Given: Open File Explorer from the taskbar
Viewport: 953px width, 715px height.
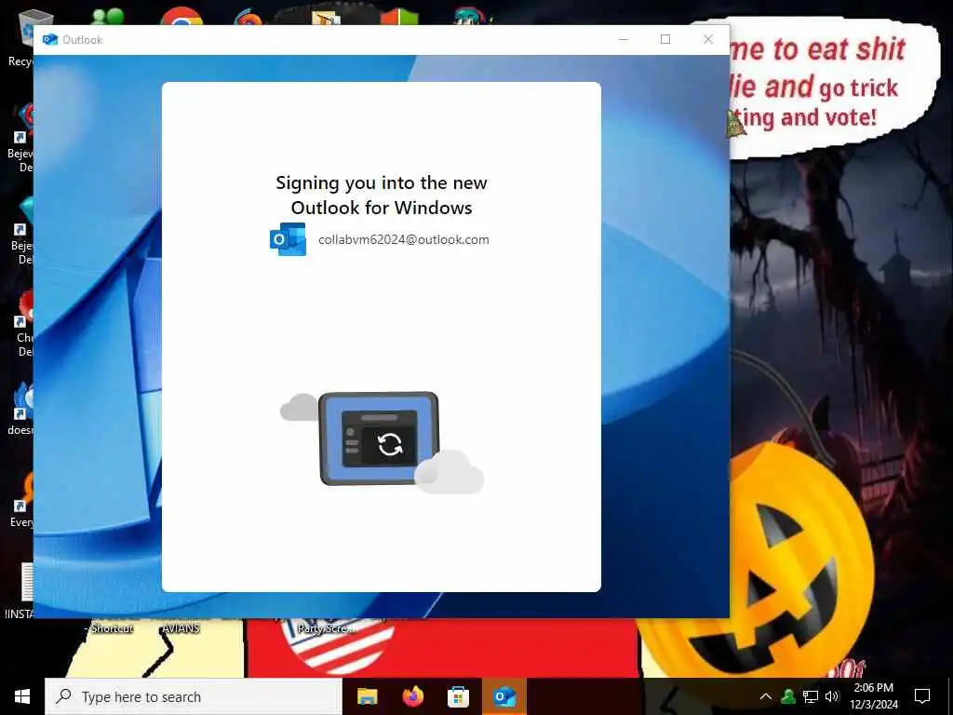Looking at the screenshot, I should click(x=367, y=696).
